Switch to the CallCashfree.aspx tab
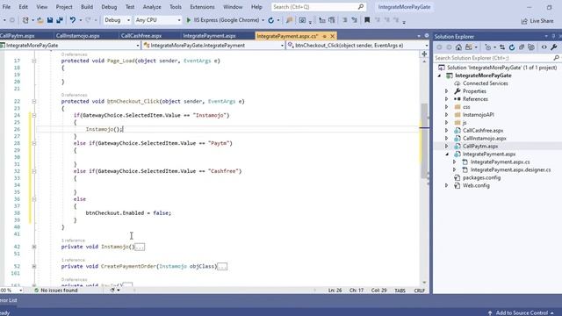The height and width of the screenshot is (316, 562). click(141, 36)
